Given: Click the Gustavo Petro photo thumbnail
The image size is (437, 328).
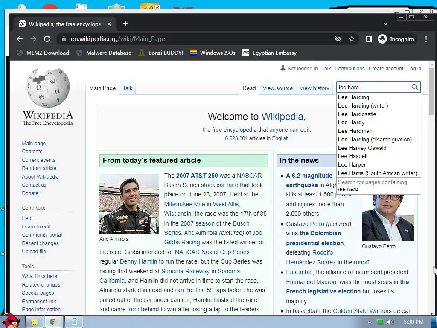Looking at the screenshot, I should pyautogui.click(x=388, y=217).
